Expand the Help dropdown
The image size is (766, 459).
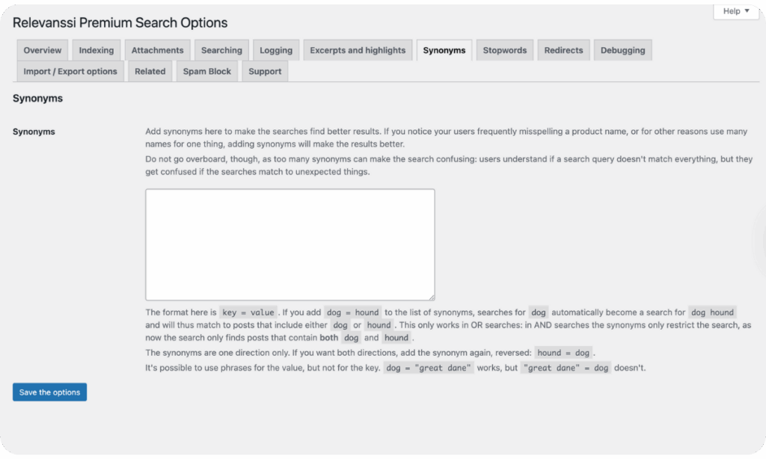coord(736,11)
